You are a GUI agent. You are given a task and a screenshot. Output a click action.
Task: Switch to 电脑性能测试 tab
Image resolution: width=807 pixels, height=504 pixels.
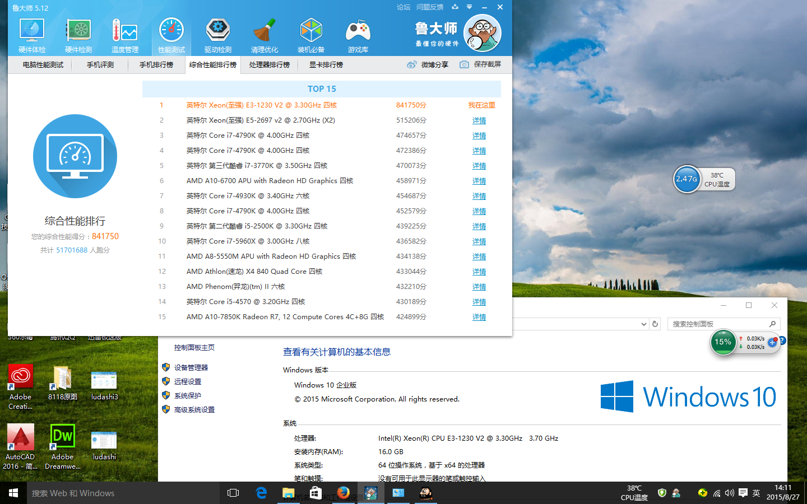(43, 65)
